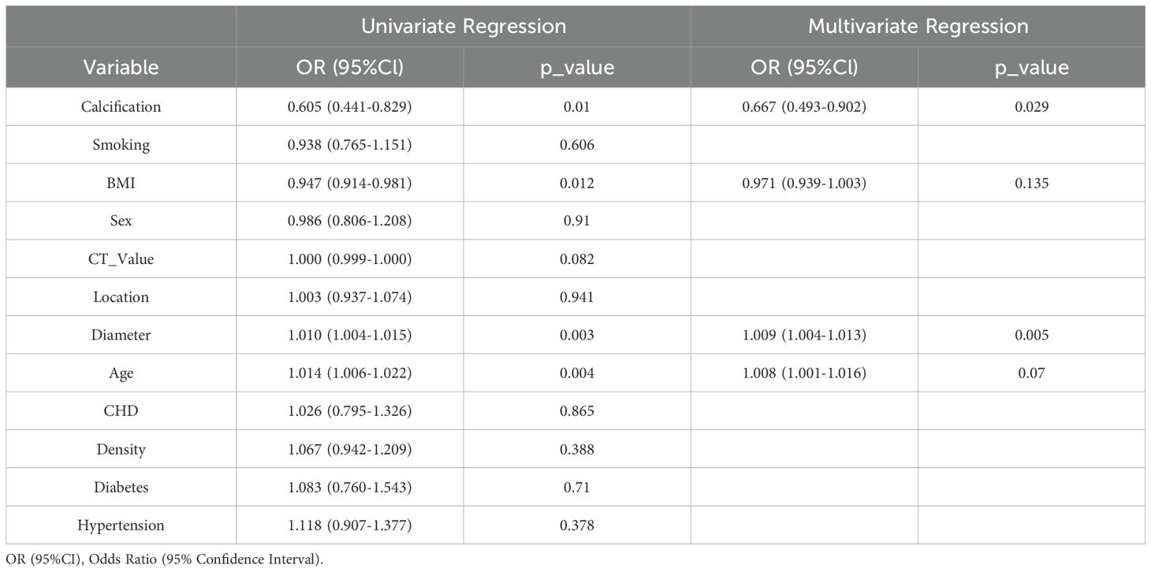The height and width of the screenshot is (572, 1151).
Task: Click the CT_Value row label
Action: tap(121, 258)
